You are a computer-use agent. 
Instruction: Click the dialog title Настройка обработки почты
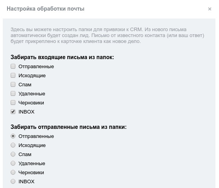point(46,9)
